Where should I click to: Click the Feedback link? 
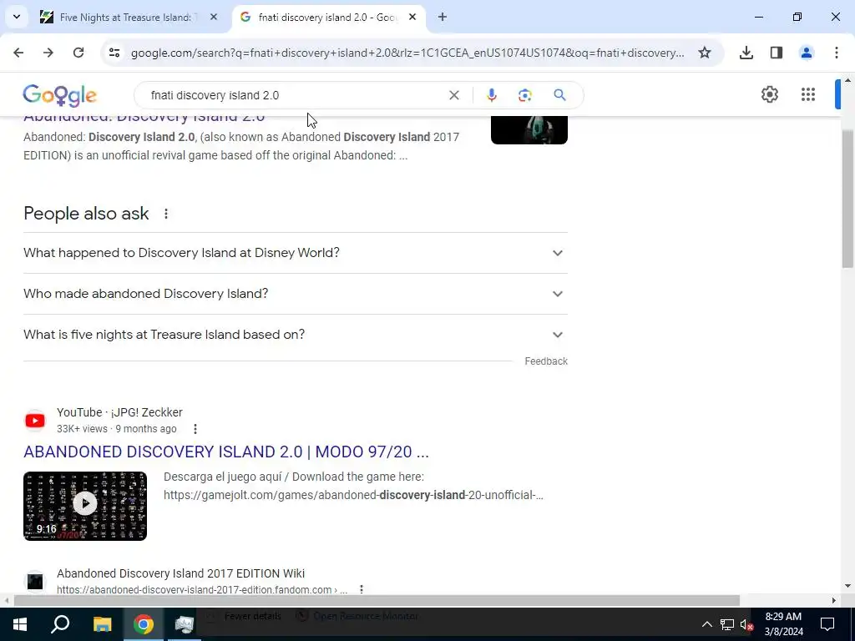(546, 361)
